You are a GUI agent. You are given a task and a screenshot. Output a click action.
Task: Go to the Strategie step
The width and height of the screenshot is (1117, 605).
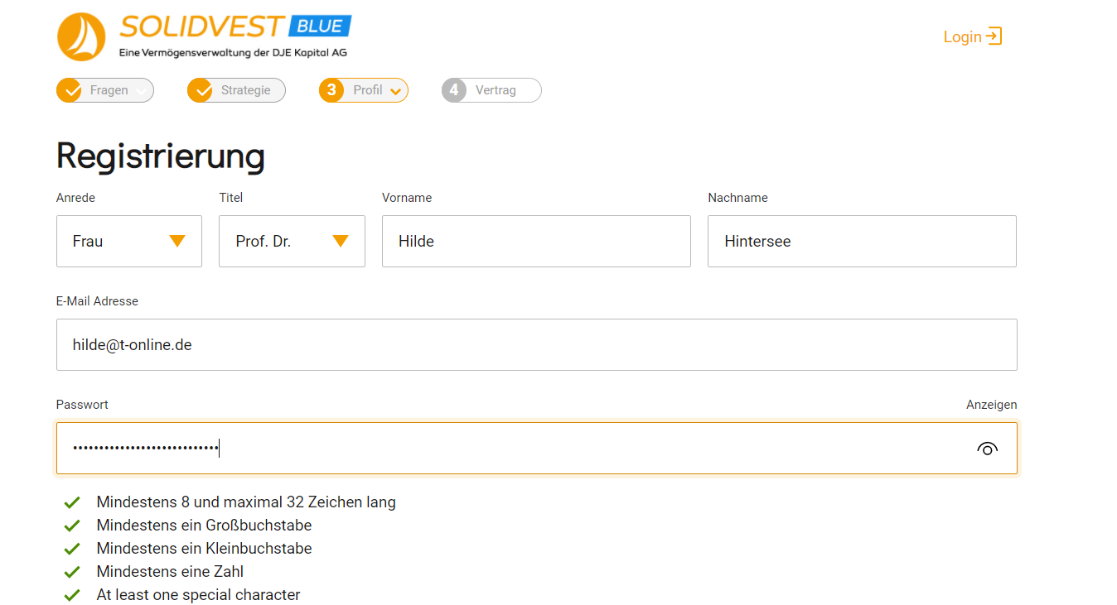236,90
